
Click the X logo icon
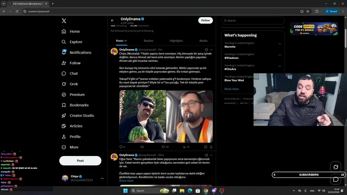click(64, 21)
